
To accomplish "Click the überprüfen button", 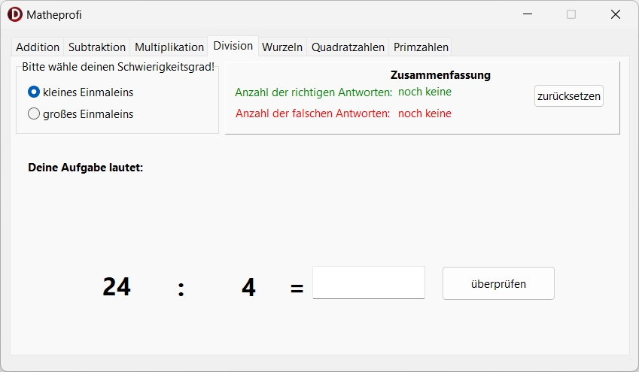I will pyautogui.click(x=498, y=284).
